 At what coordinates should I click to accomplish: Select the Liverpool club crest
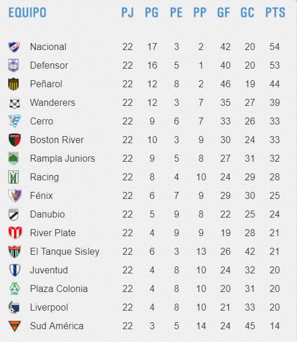[x=14, y=307]
